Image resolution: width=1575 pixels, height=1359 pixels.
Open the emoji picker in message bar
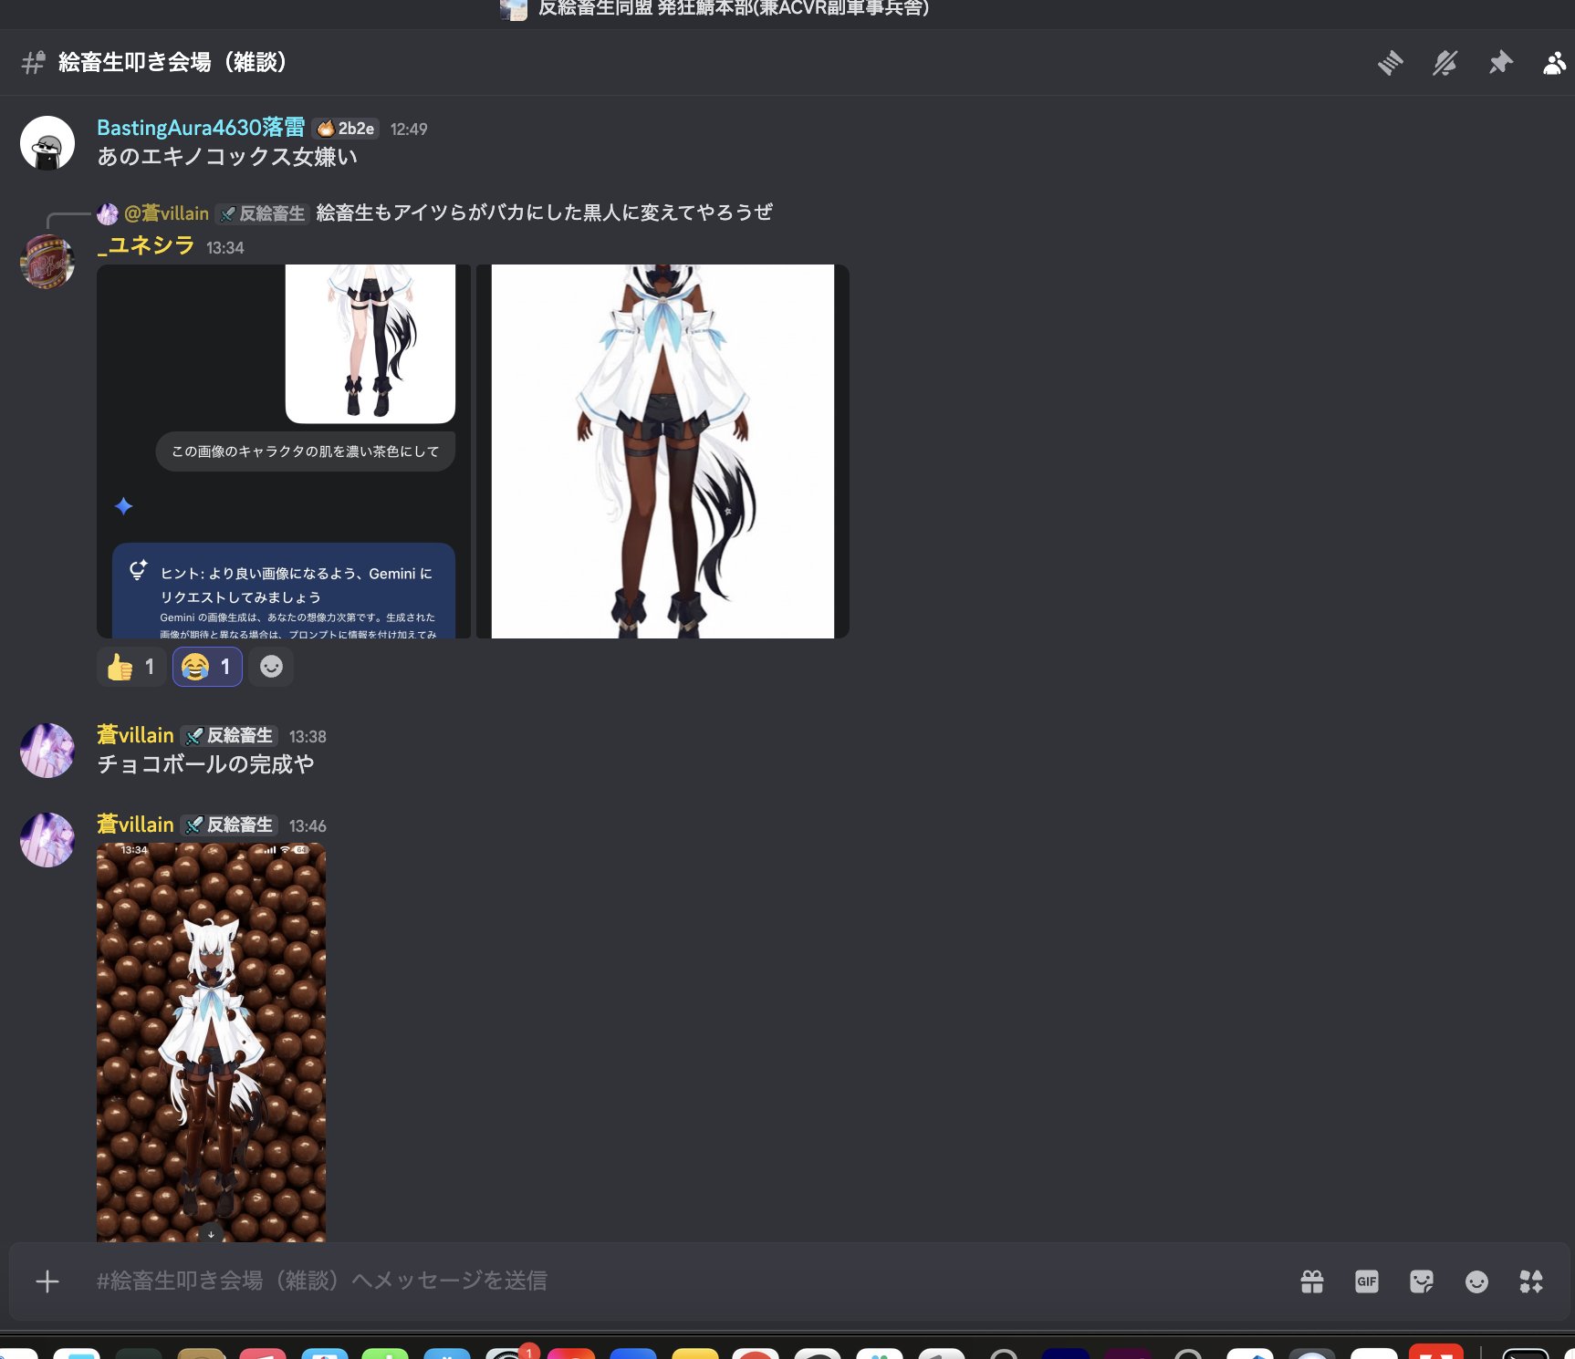1476,1281
